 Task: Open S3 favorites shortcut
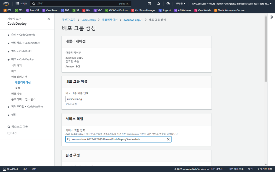76,10
